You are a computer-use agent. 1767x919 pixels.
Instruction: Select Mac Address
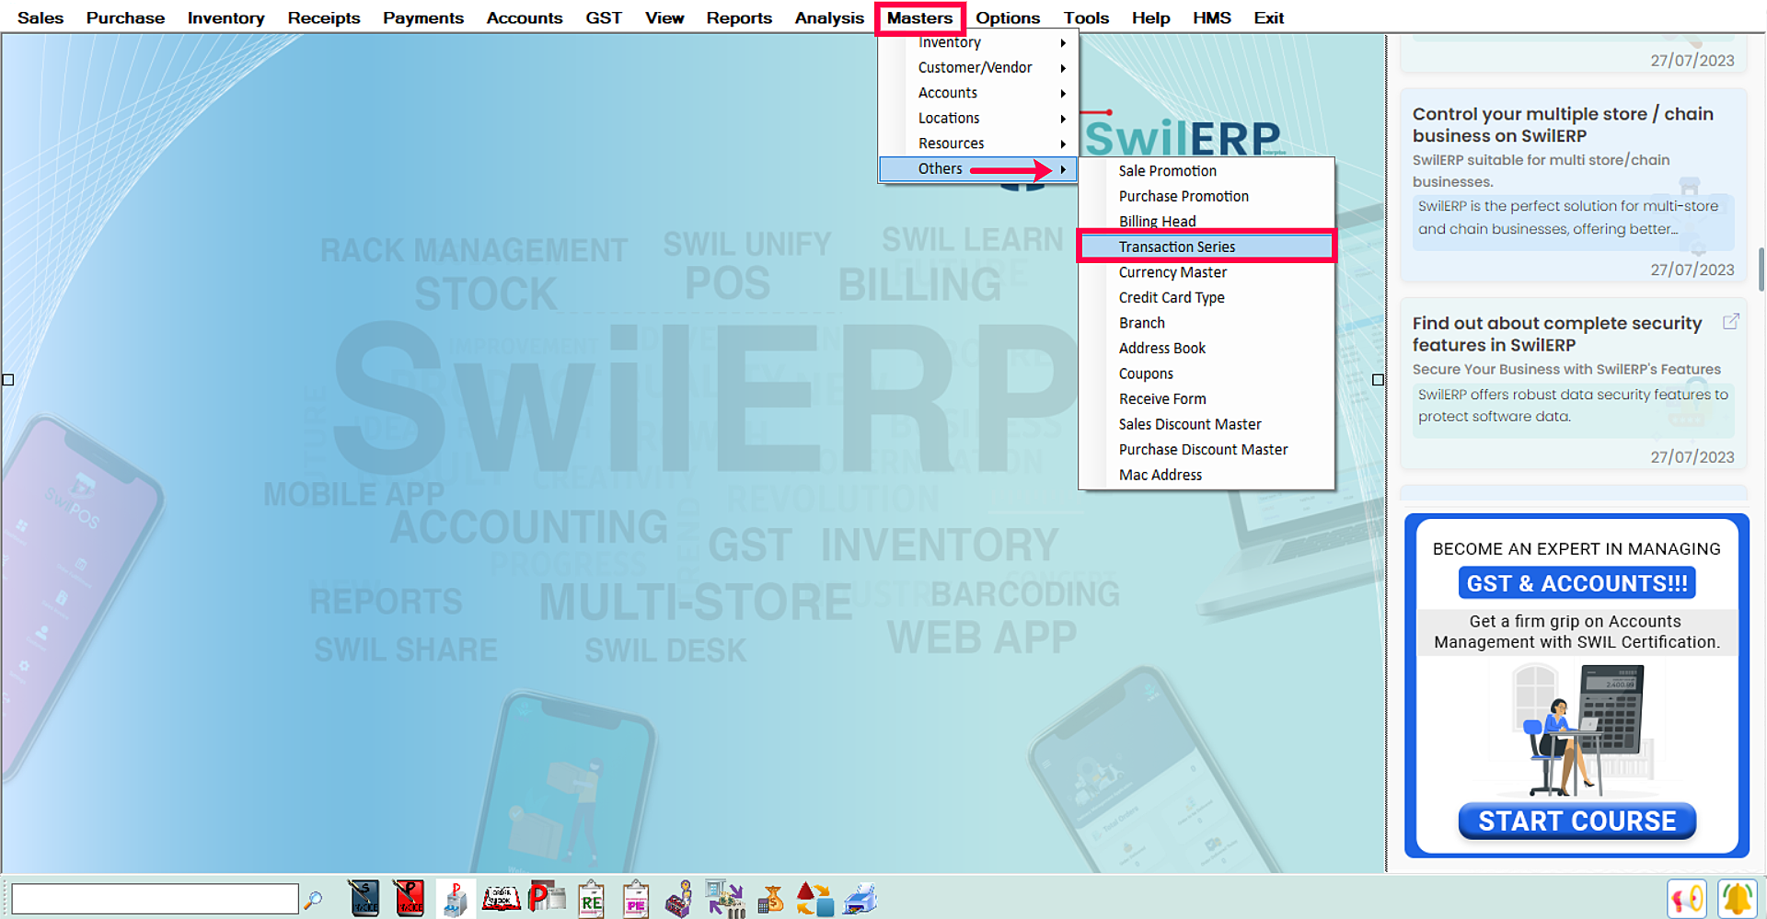pos(1207,475)
